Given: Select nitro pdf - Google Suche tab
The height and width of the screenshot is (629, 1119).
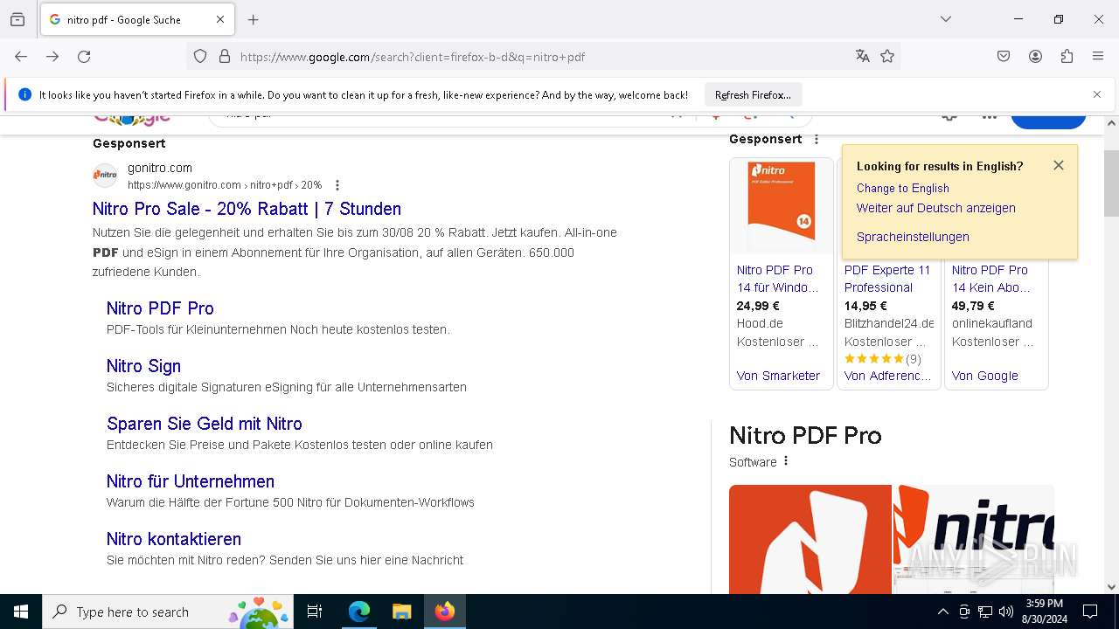Looking at the screenshot, I should click(x=136, y=19).
